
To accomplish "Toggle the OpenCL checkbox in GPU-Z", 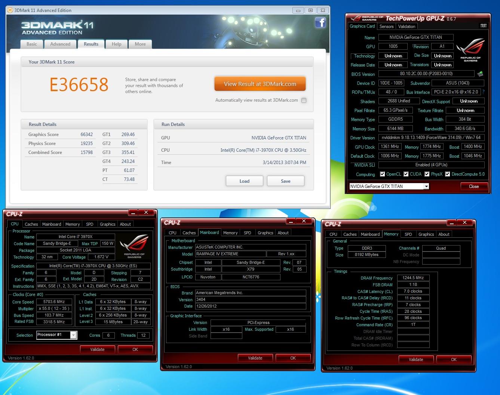I will 383,174.
